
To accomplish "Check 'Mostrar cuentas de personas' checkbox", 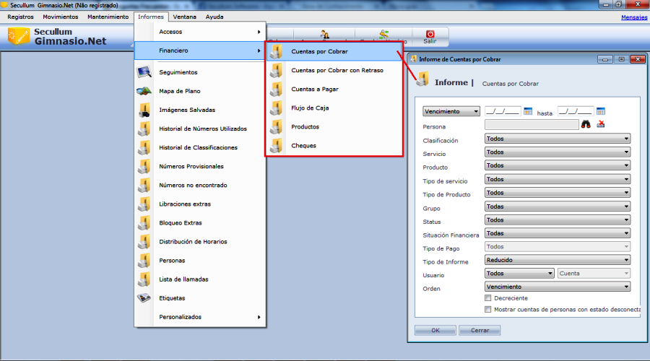I will (488, 309).
